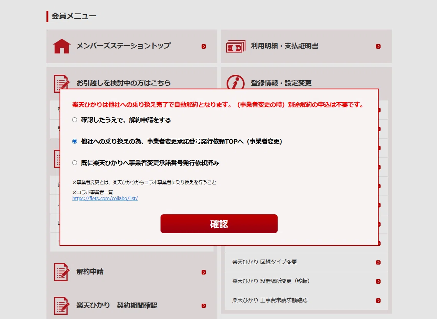
Task: Click the document icon for 楽天ひかり 契約期間確認
Action: (x=61, y=306)
